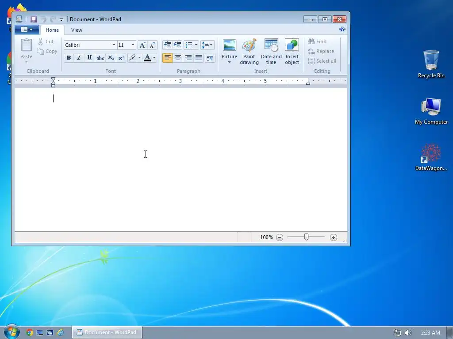Click the Undo arrow in quick access toolbar
The height and width of the screenshot is (339, 453).
pos(43,19)
